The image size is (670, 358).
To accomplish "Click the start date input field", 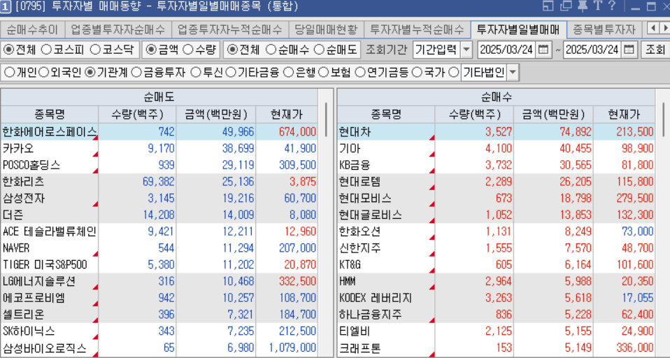I will click(506, 50).
